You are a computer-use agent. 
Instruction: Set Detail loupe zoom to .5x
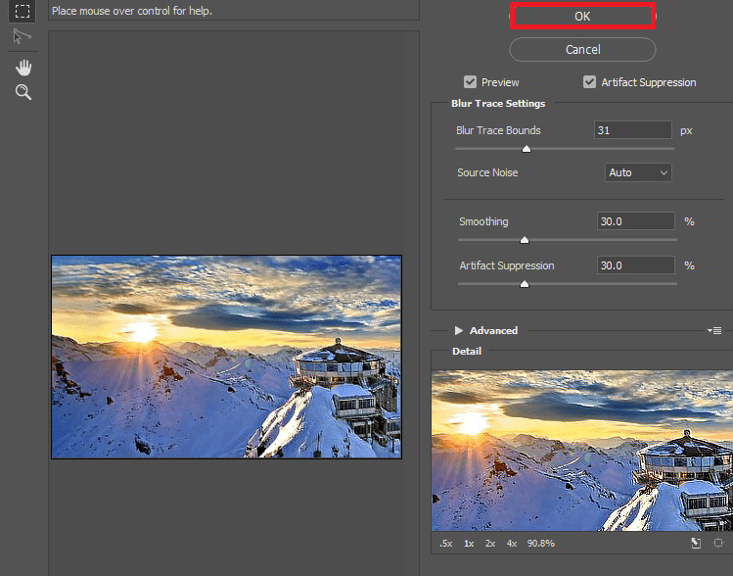coord(446,543)
